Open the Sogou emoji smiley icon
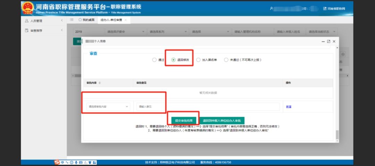The width and height of the screenshot is (375, 166). (72, 163)
